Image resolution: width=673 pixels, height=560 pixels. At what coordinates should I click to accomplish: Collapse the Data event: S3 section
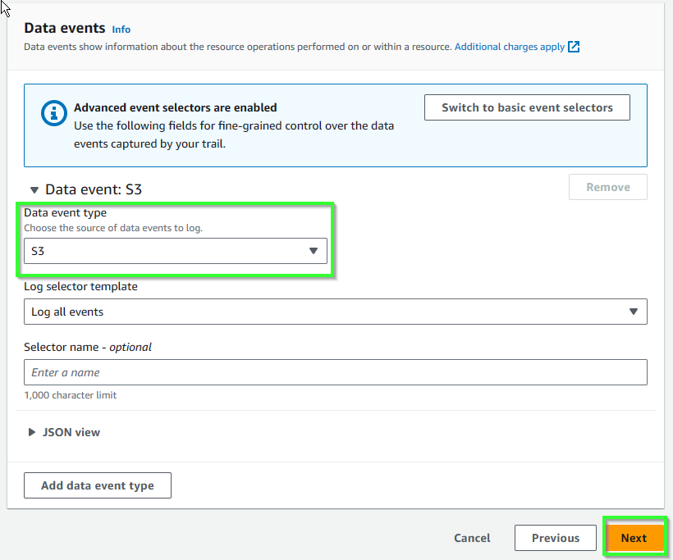[x=34, y=189]
